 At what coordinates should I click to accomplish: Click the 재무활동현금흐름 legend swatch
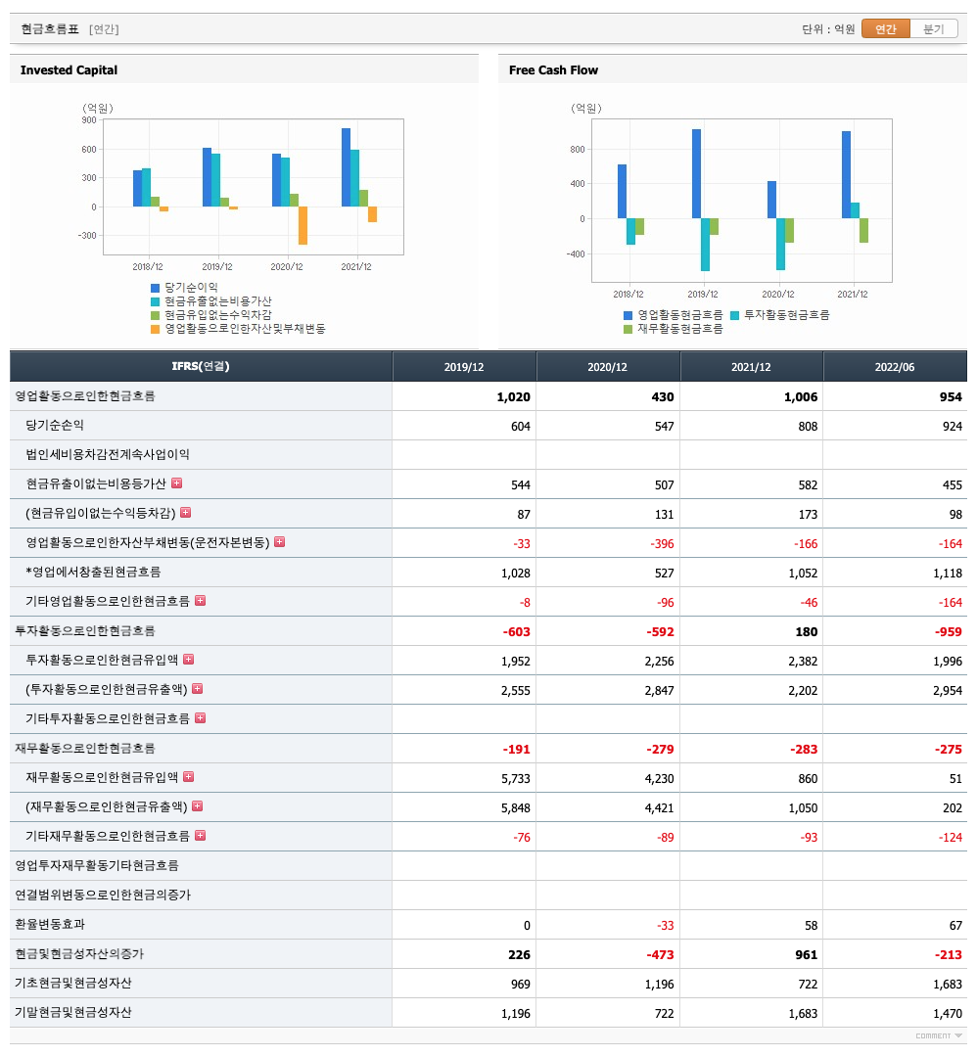[628, 329]
